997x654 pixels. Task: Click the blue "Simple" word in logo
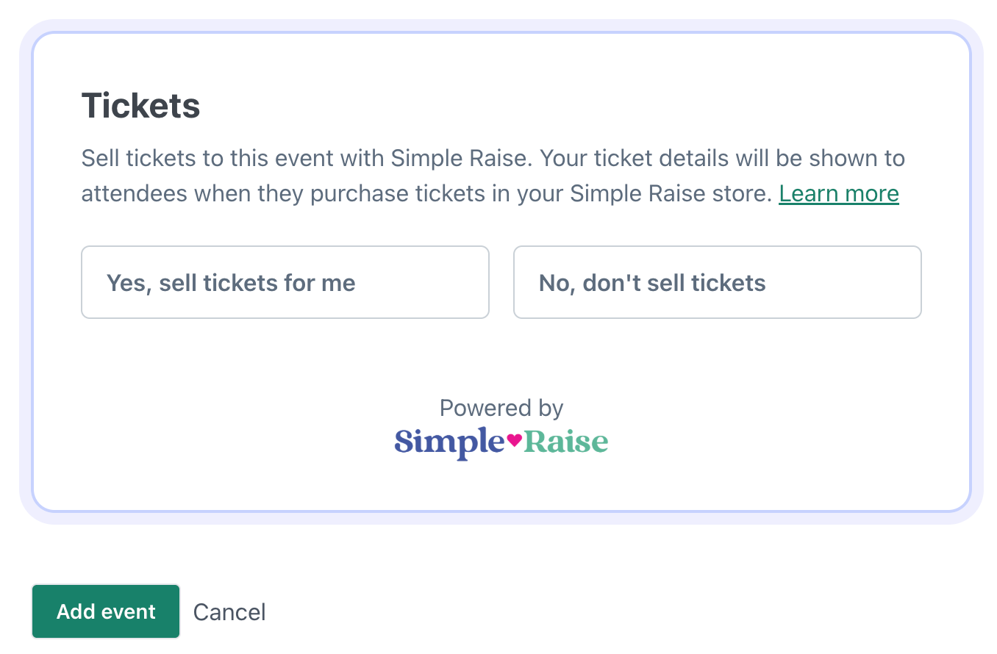pyautogui.click(x=449, y=442)
